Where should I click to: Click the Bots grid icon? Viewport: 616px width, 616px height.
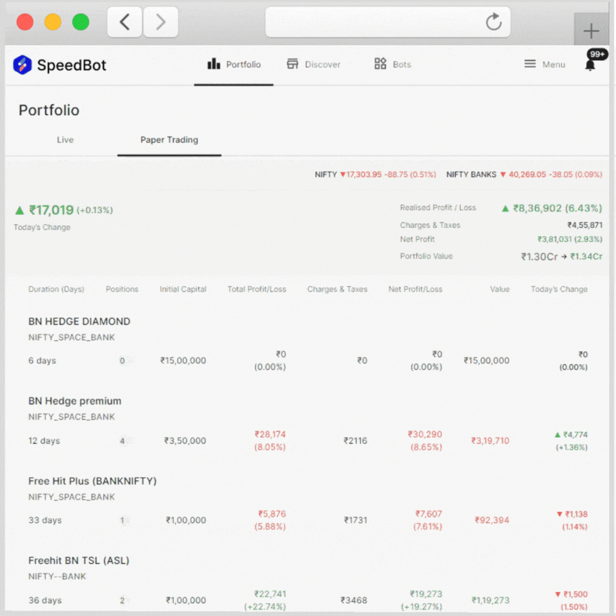click(x=380, y=64)
